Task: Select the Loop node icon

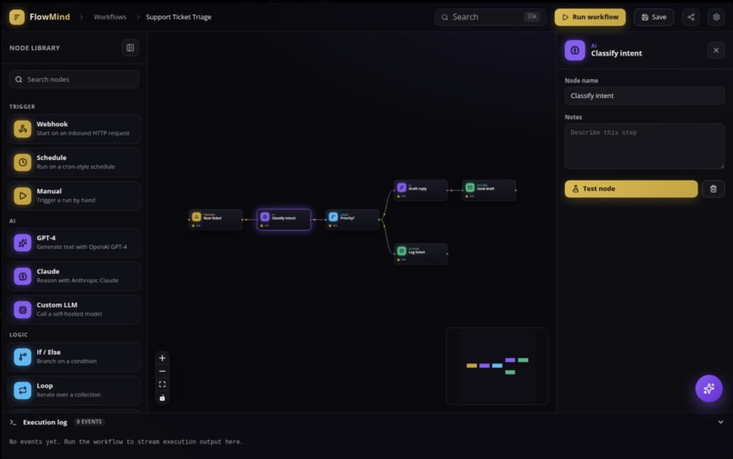Action: click(23, 390)
